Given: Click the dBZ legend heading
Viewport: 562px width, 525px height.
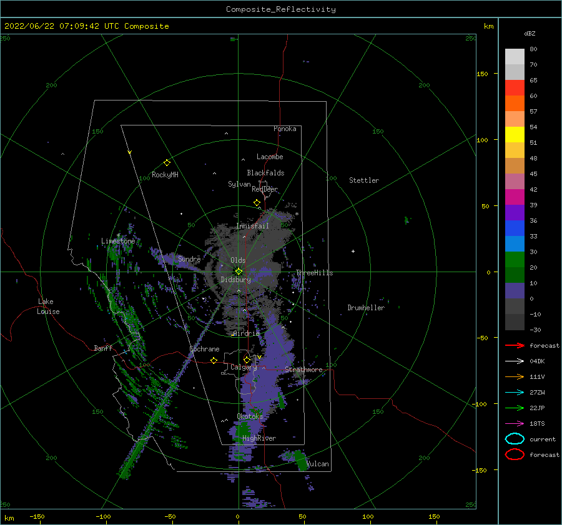Looking at the screenshot, I should tap(530, 33).
